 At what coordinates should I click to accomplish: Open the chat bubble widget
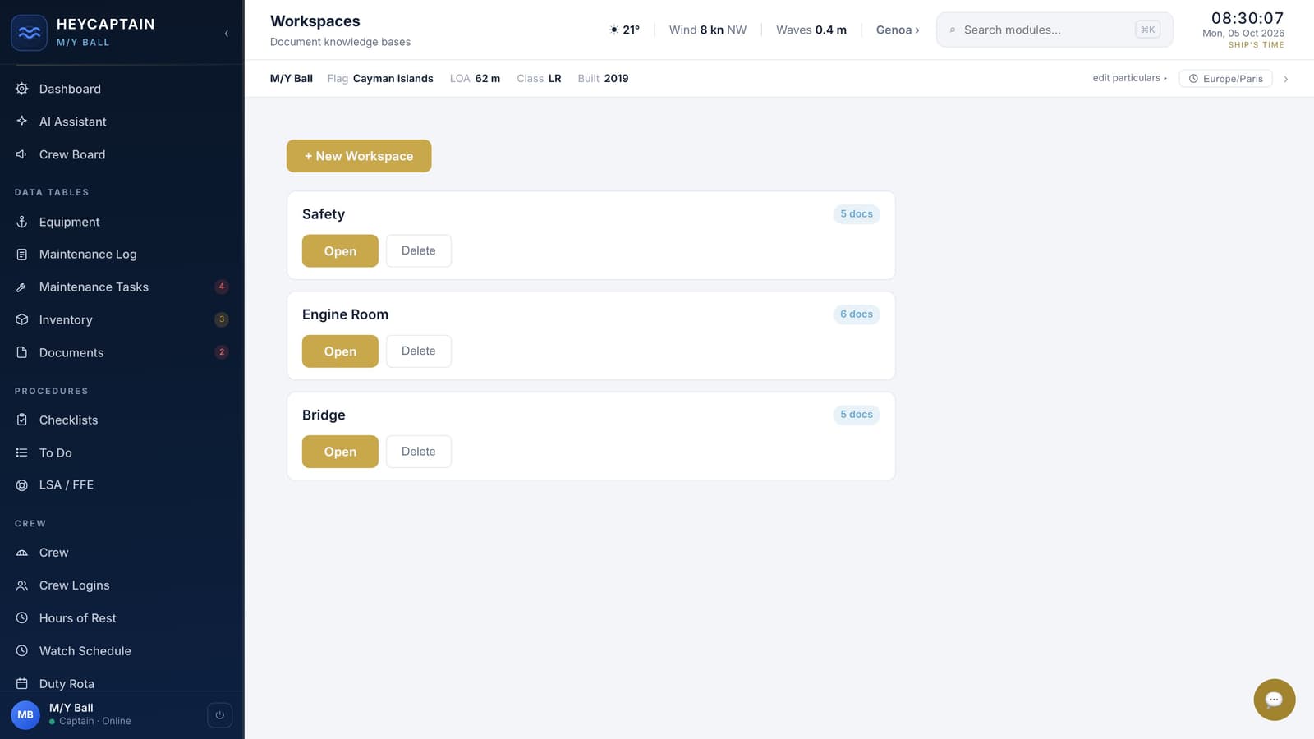[1274, 700]
